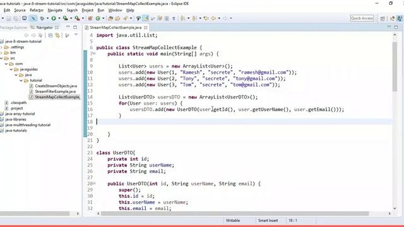Open the Navigate menu
The image size is (404, 227).
[55, 10]
